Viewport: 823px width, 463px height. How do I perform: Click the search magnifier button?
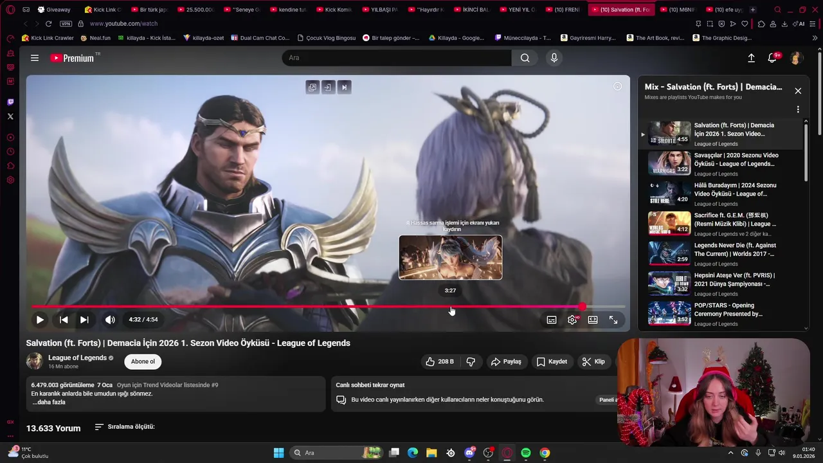525,58
